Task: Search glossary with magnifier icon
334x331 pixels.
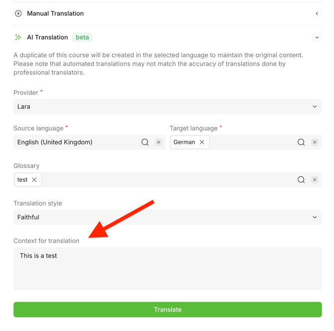Action: [x=301, y=180]
